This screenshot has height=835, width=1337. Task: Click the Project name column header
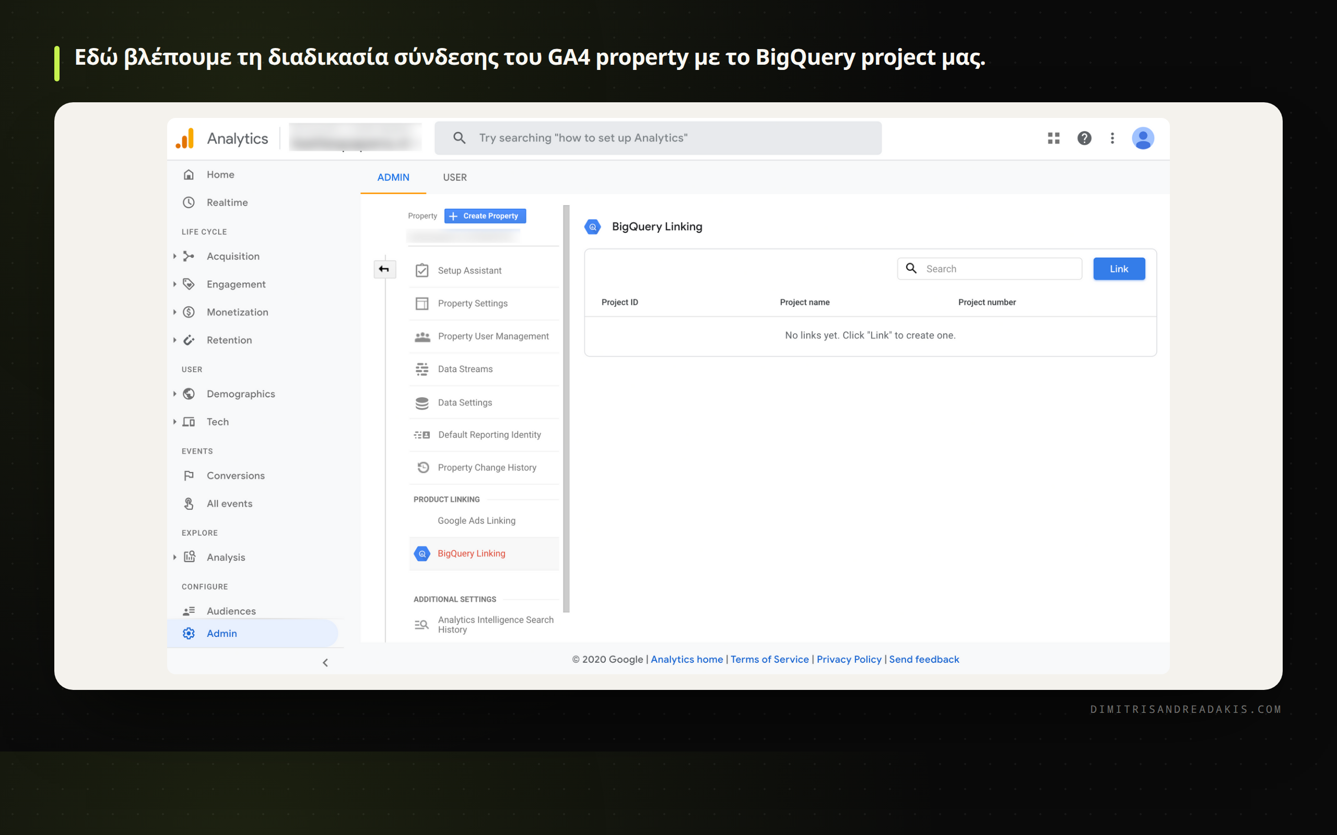(804, 303)
